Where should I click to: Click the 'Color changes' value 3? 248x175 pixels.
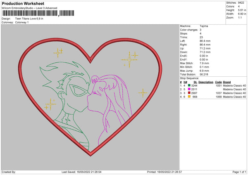tap(200, 30)
